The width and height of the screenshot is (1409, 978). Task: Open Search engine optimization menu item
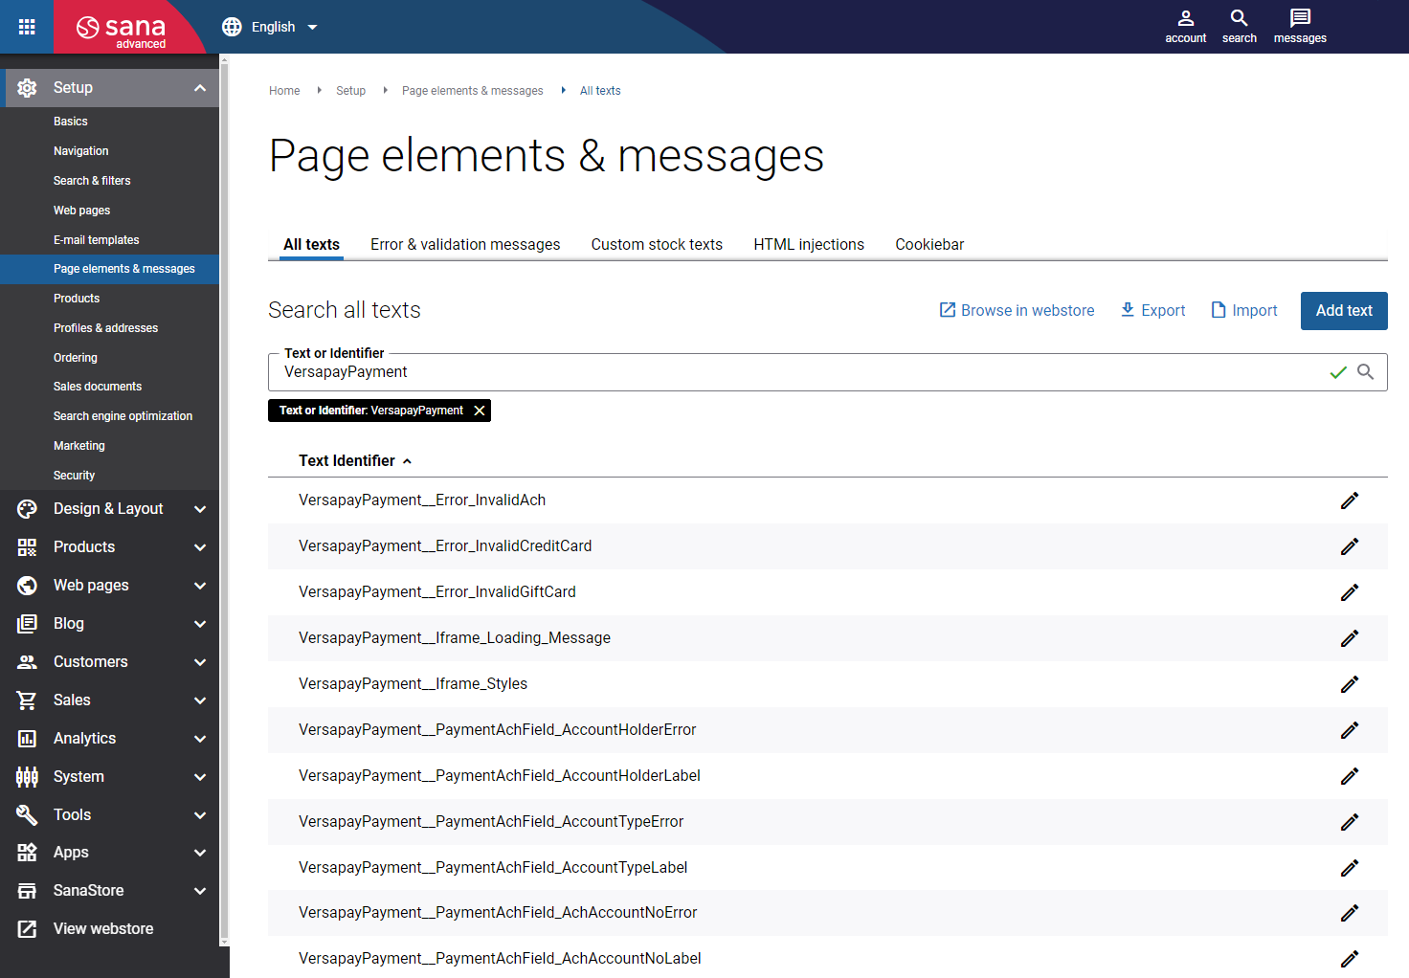tap(123, 416)
